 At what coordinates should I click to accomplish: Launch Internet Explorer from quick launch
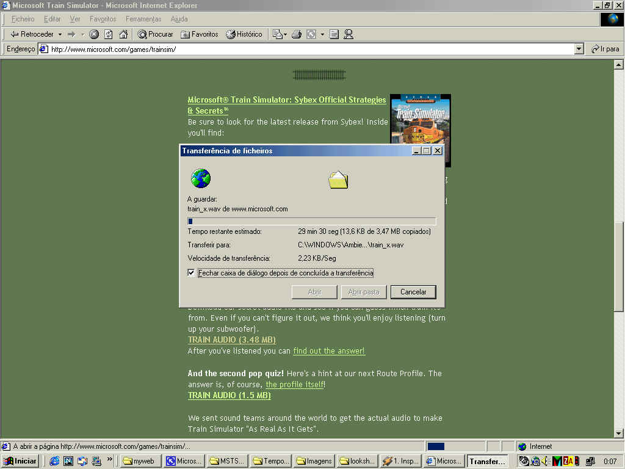tap(54, 461)
